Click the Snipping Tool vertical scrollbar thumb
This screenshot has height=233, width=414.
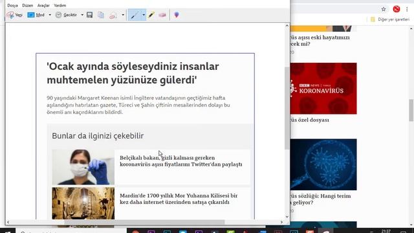(x=287, y=108)
